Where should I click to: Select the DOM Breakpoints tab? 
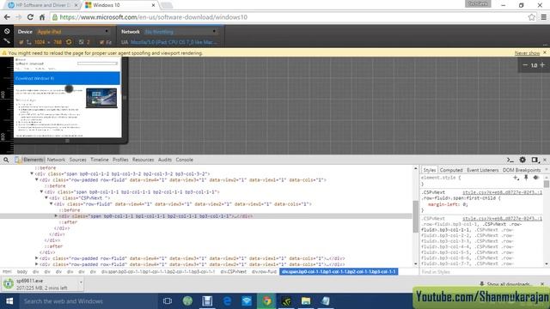[x=522, y=170]
